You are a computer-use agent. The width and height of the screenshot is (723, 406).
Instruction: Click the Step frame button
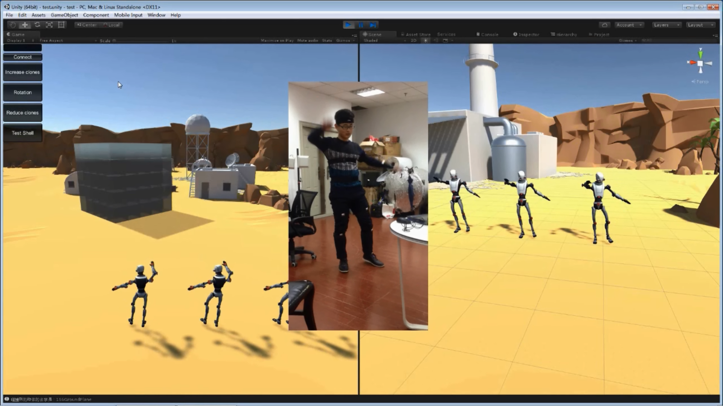[373, 25]
